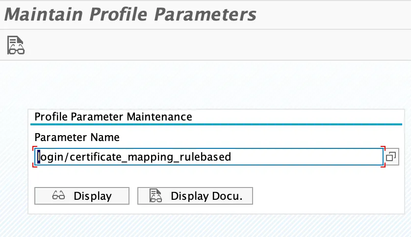The width and height of the screenshot is (411, 237).
Task: Click empty space after the parameter text in the field
Action: pyautogui.click(x=304, y=157)
